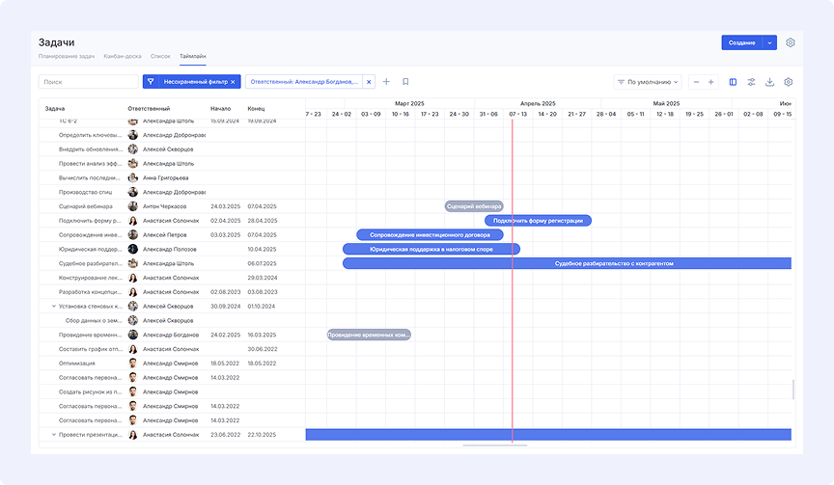
Task: Download the timeline via export icon
Action: [769, 82]
